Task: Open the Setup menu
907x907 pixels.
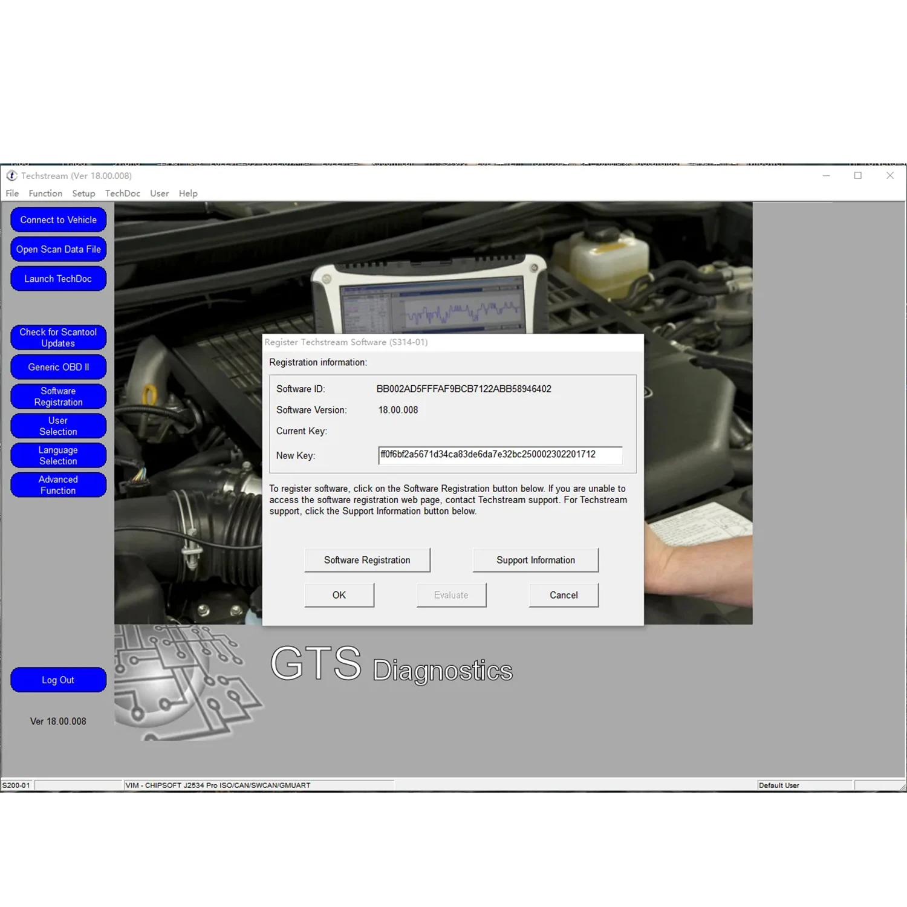Action: pyautogui.click(x=83, y=193)
